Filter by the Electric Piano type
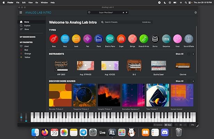 [110, 38]
